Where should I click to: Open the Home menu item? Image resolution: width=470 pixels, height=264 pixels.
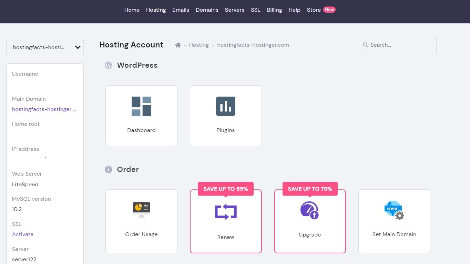132,10
